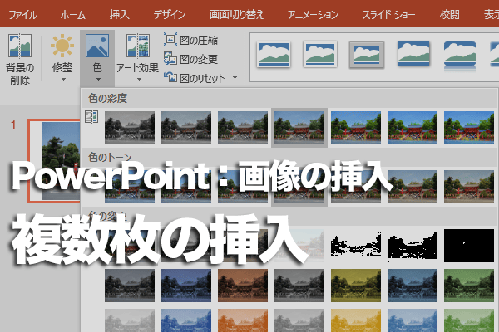499x332 pixels.
Task: Expand the 図のリセット dropdown arrow
Action: point(235,77)
